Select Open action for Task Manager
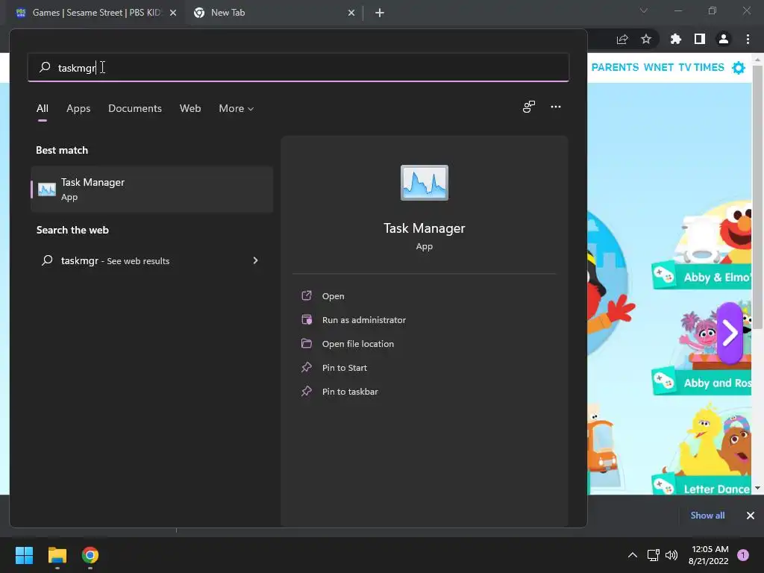The height and width of the screenshot is (573, 764). 333,295
